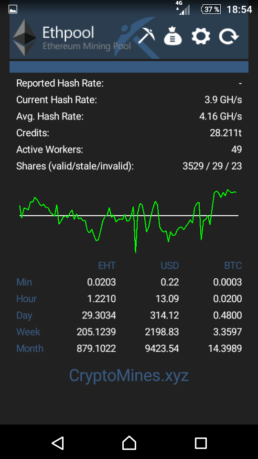Select the EHT column header

107,266
